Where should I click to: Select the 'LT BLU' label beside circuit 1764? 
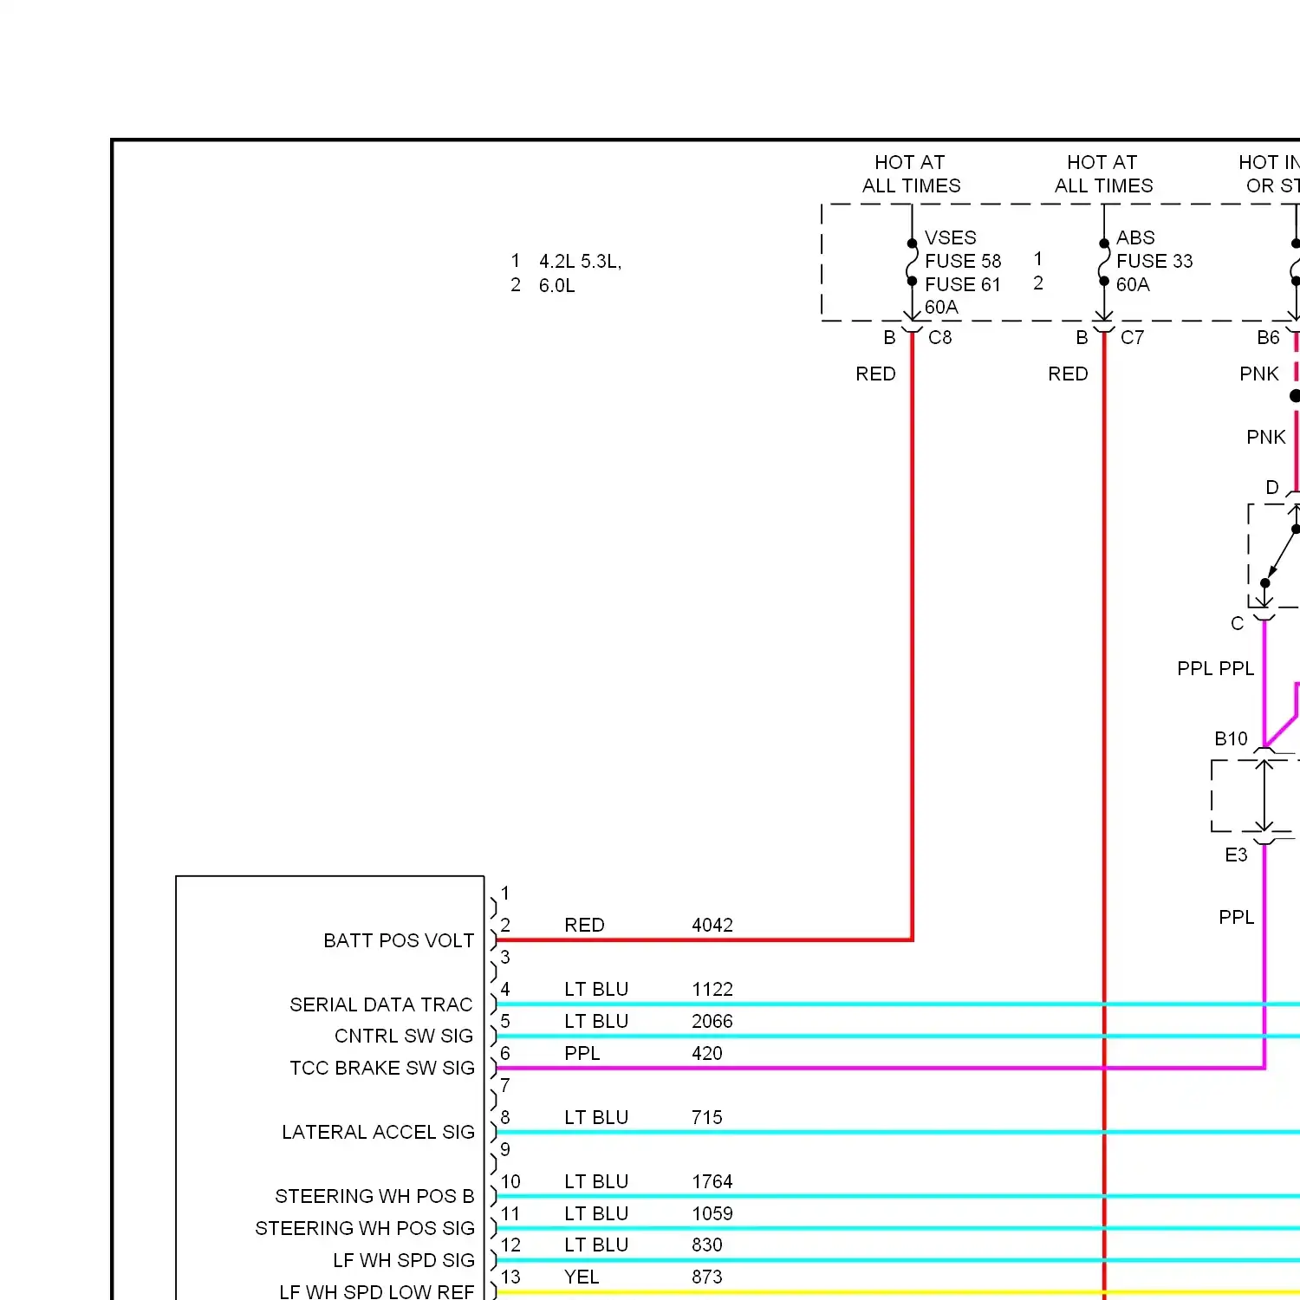pyautogui.click(x=596, y=1182)
